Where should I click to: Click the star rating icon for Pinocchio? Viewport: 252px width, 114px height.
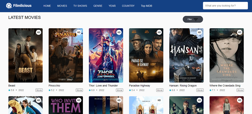coord(49,90)
